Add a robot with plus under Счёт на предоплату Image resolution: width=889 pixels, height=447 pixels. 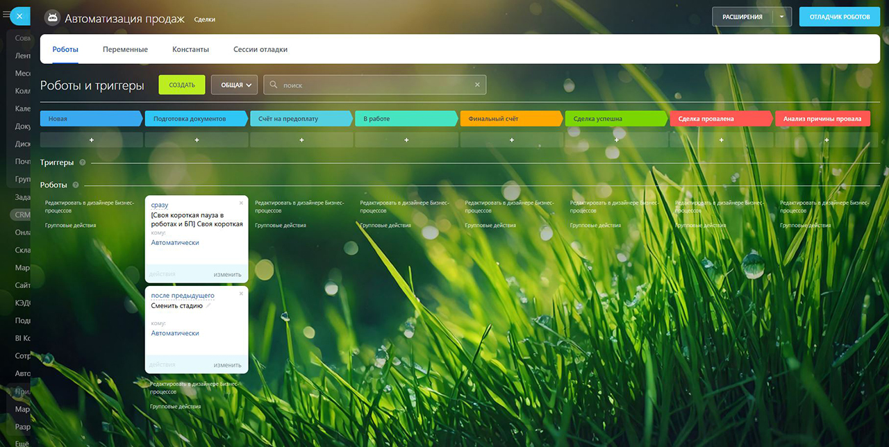tap(301, 140)
